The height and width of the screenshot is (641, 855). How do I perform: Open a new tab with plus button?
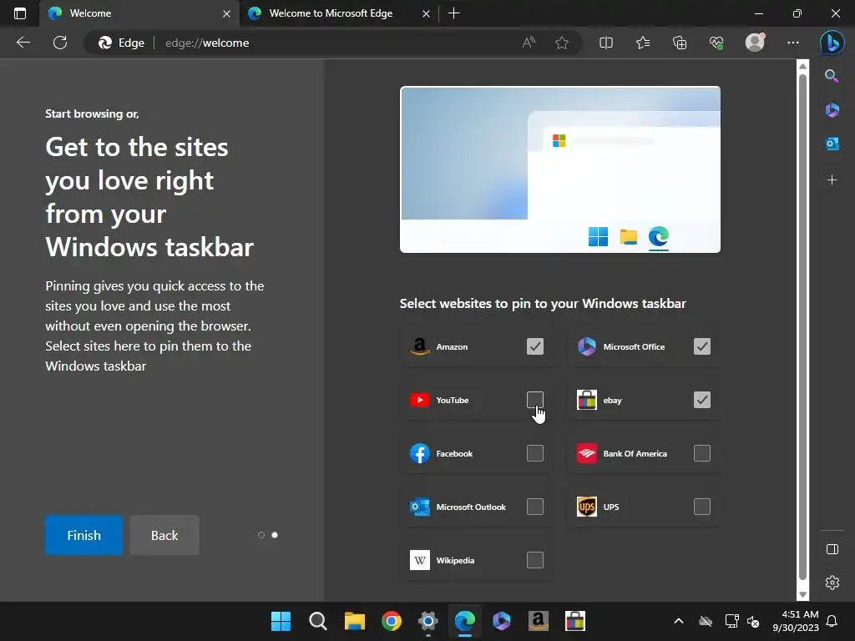(453, 13)
